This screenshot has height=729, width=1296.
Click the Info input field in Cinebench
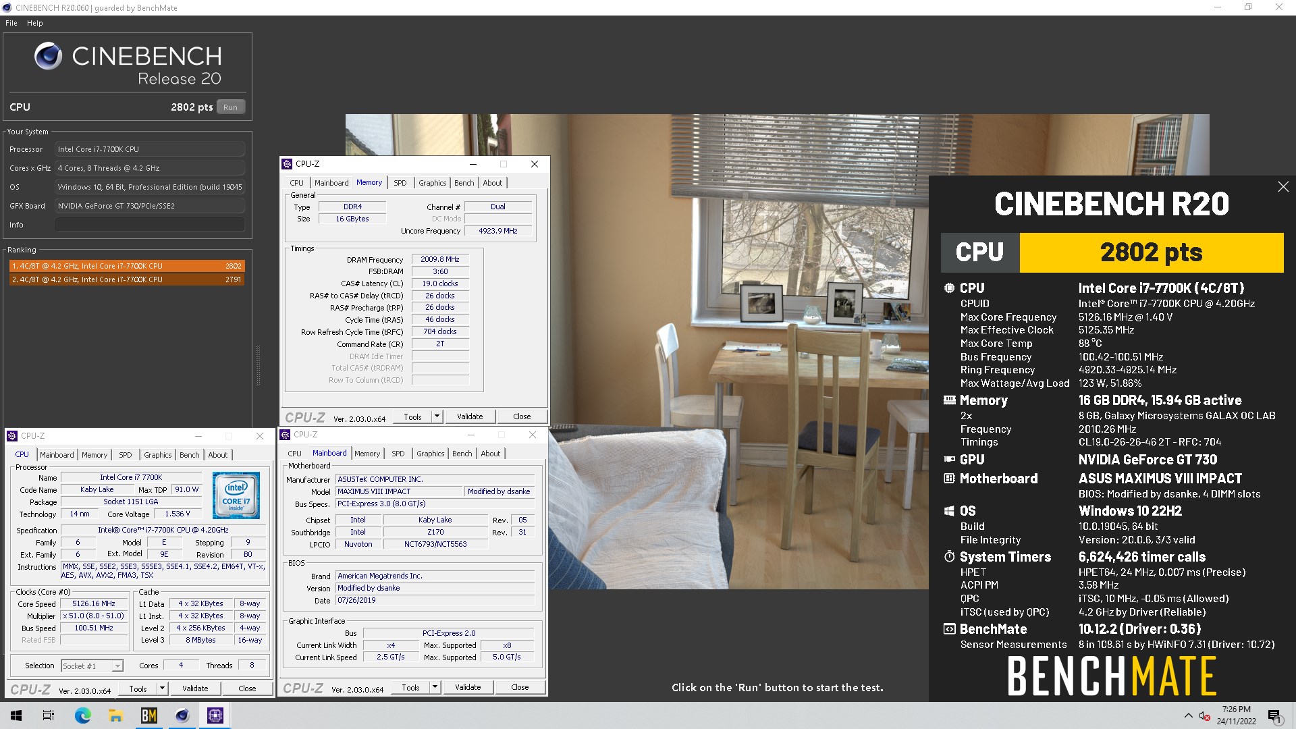point(150,225)
